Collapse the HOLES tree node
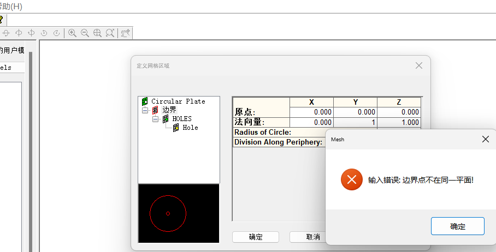Screen dimensions: 496x252 tap(155, 119)
